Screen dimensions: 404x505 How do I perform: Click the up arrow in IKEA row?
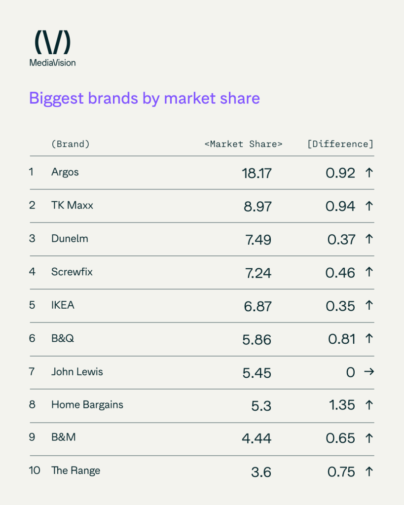click(x=369, y=306)
